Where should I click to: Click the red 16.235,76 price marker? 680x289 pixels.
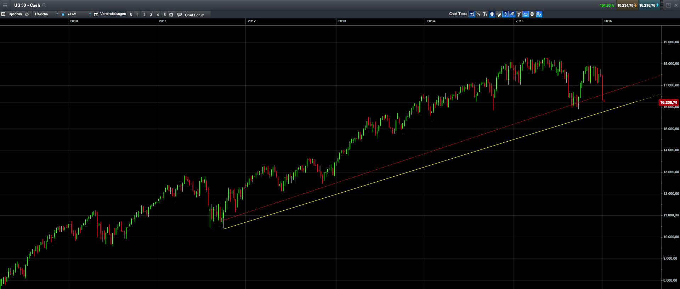coord(668,102)
